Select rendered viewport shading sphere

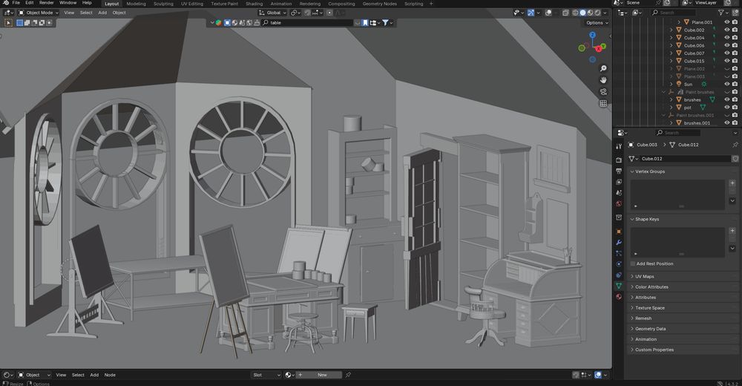click(597, 13)
